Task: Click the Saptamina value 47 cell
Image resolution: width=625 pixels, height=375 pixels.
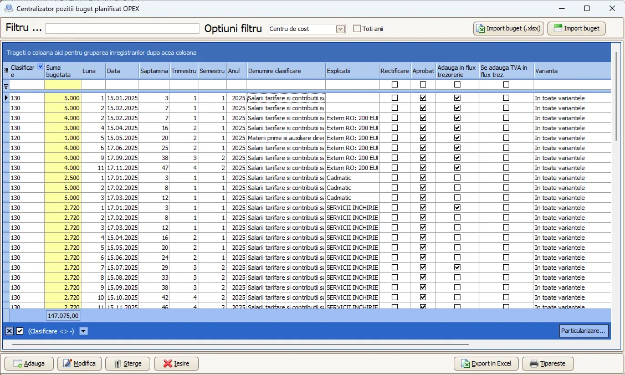Action: [154, 168]
